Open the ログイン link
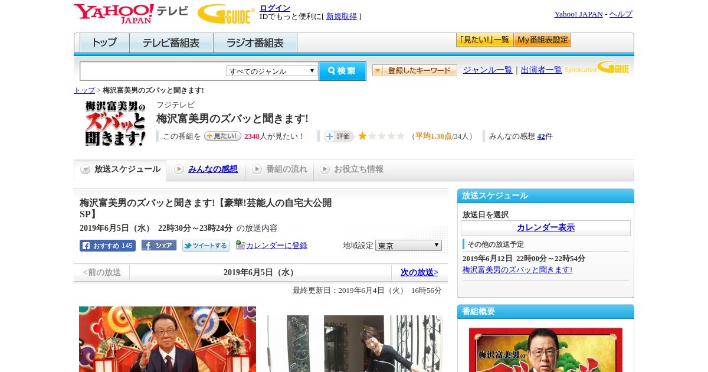 [275, 8]
